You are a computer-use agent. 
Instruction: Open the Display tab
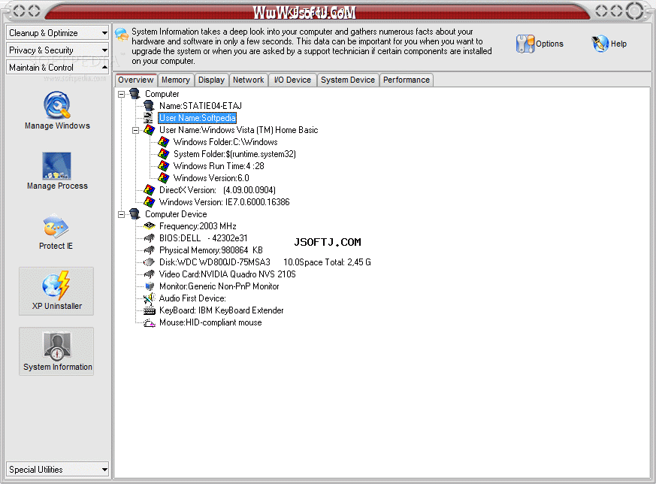211,80
